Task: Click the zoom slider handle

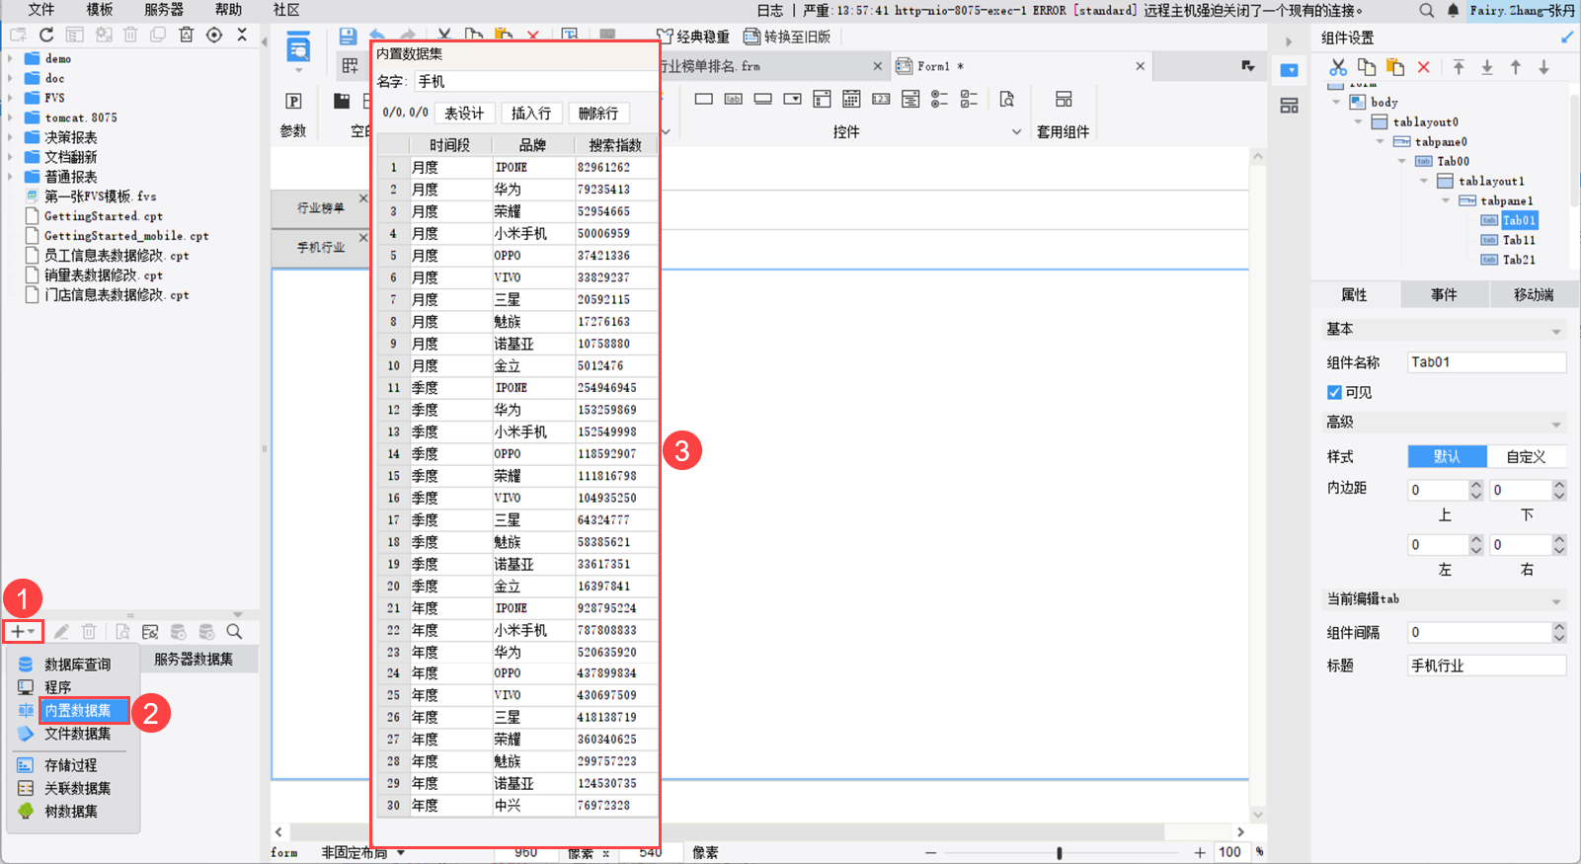Action: tap(1060, 852)
